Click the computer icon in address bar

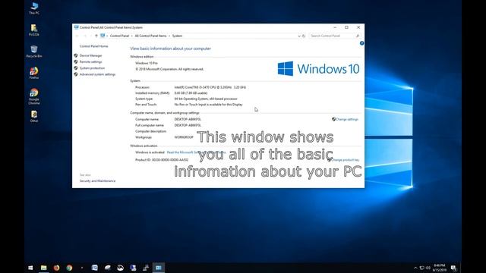tap(103, 36)
